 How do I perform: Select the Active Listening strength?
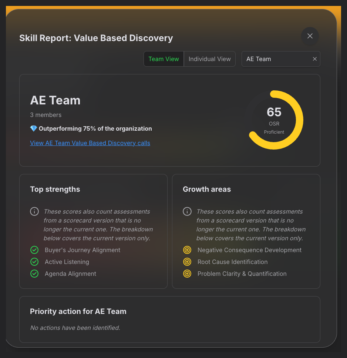tap(67, 262)
